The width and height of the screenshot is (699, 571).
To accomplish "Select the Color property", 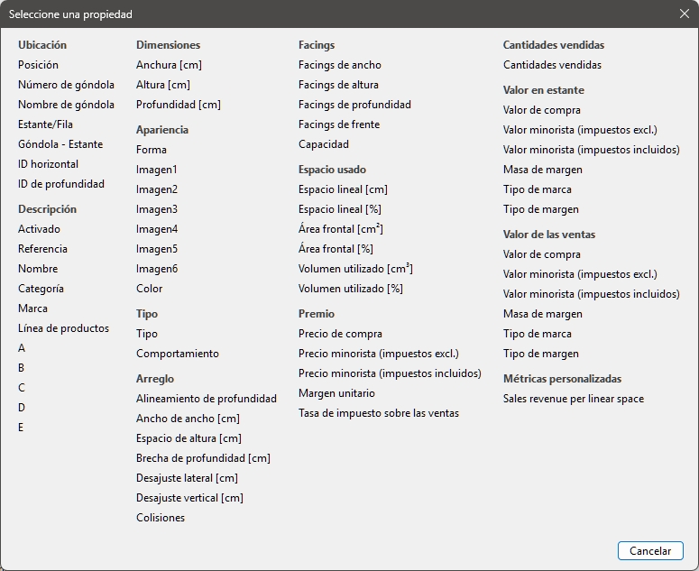I will pos(149,289).
